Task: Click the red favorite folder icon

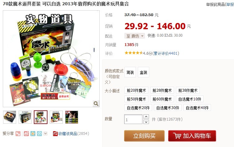Action: pos(55,134)
